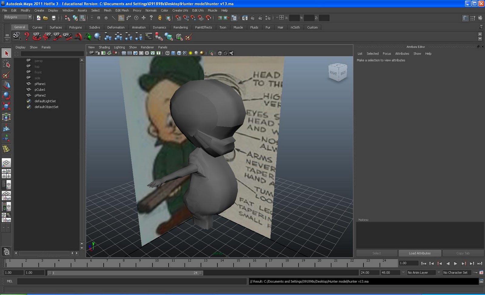This screenshot has height=295, width=485.
Task: Open the Normals menu
Action: (151, 10)
